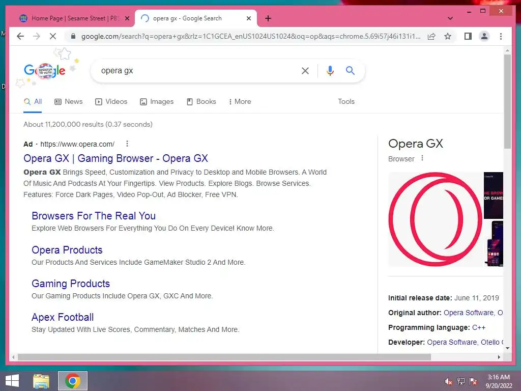This screenshot has height=391, width=521.
Task: Open the Opera Products link
Action: (67, 250)
